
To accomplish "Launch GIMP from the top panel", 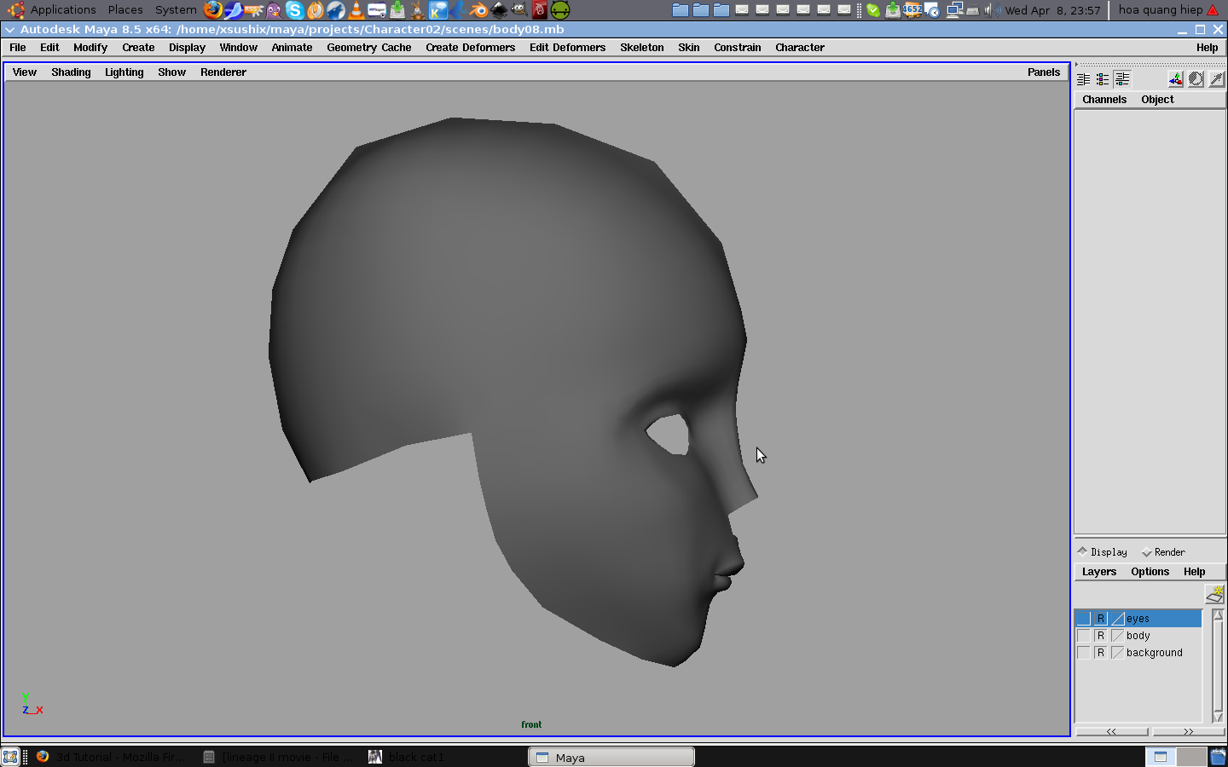I will (519, 10).
